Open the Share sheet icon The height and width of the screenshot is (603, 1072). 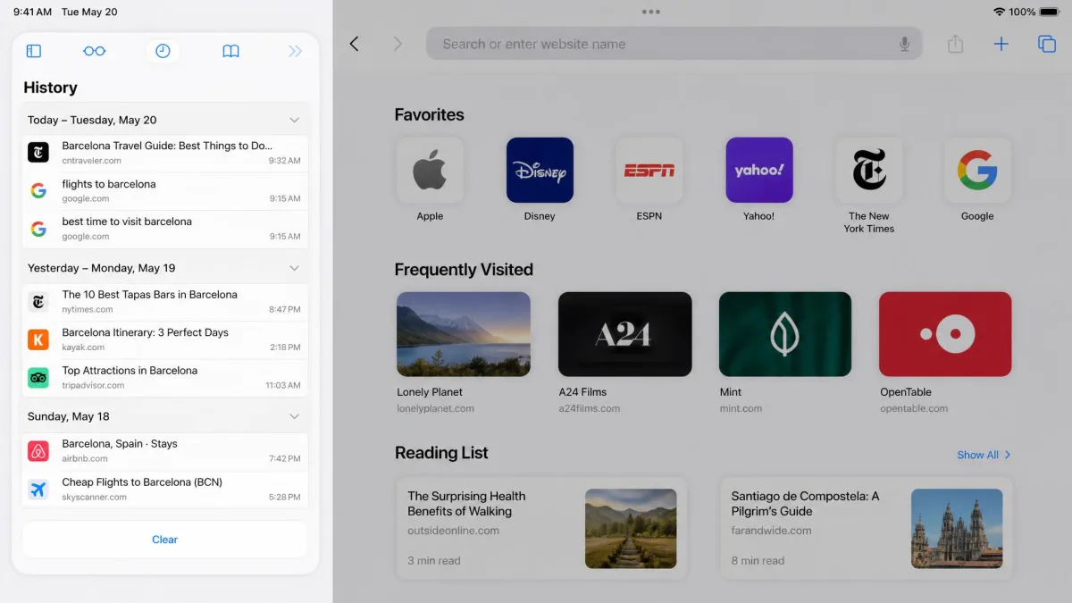956,44
